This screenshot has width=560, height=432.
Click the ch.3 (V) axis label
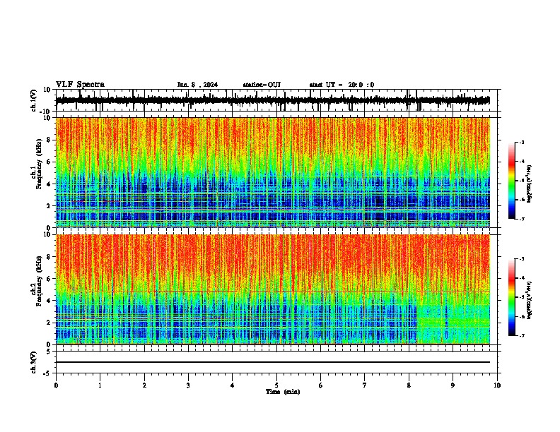coord(34,362)
